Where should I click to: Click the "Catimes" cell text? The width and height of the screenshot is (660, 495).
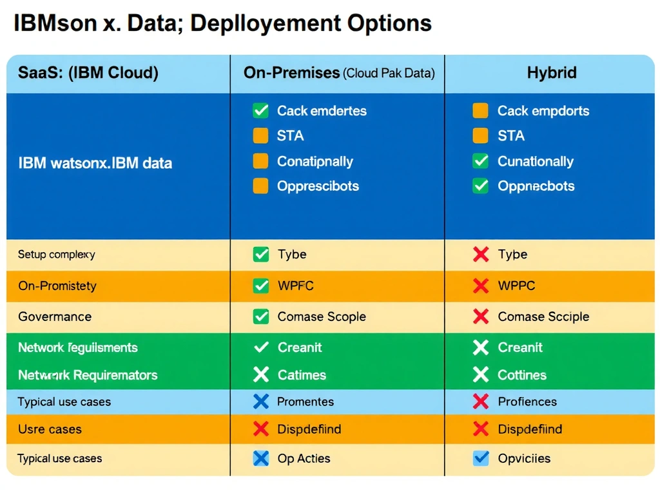click(302, 375)
